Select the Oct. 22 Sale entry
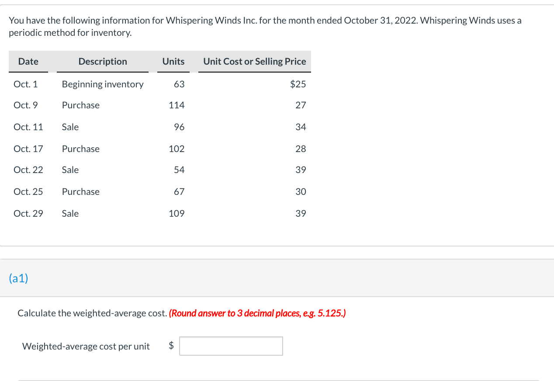The width and height of the screenshot is (554, 381). point(70,170)
